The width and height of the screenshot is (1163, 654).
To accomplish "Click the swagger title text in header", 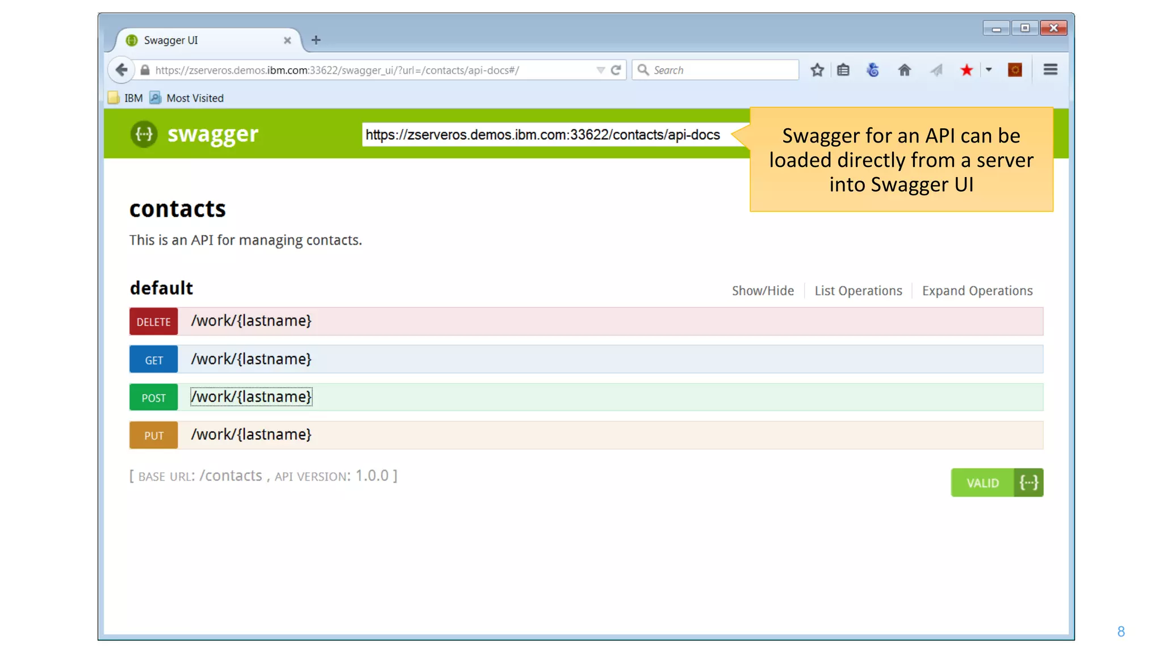I will pos(213,135).
